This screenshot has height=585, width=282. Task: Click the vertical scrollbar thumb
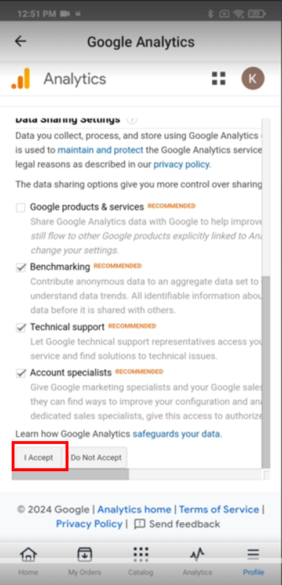pyautogui.click(x=266, y=372)
